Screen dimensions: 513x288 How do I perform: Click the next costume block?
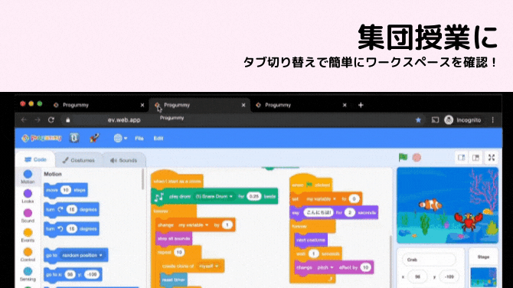click(x=311, y=240)
